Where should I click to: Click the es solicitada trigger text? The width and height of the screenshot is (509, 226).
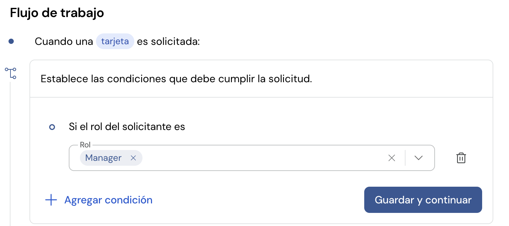tap(168, 42)
